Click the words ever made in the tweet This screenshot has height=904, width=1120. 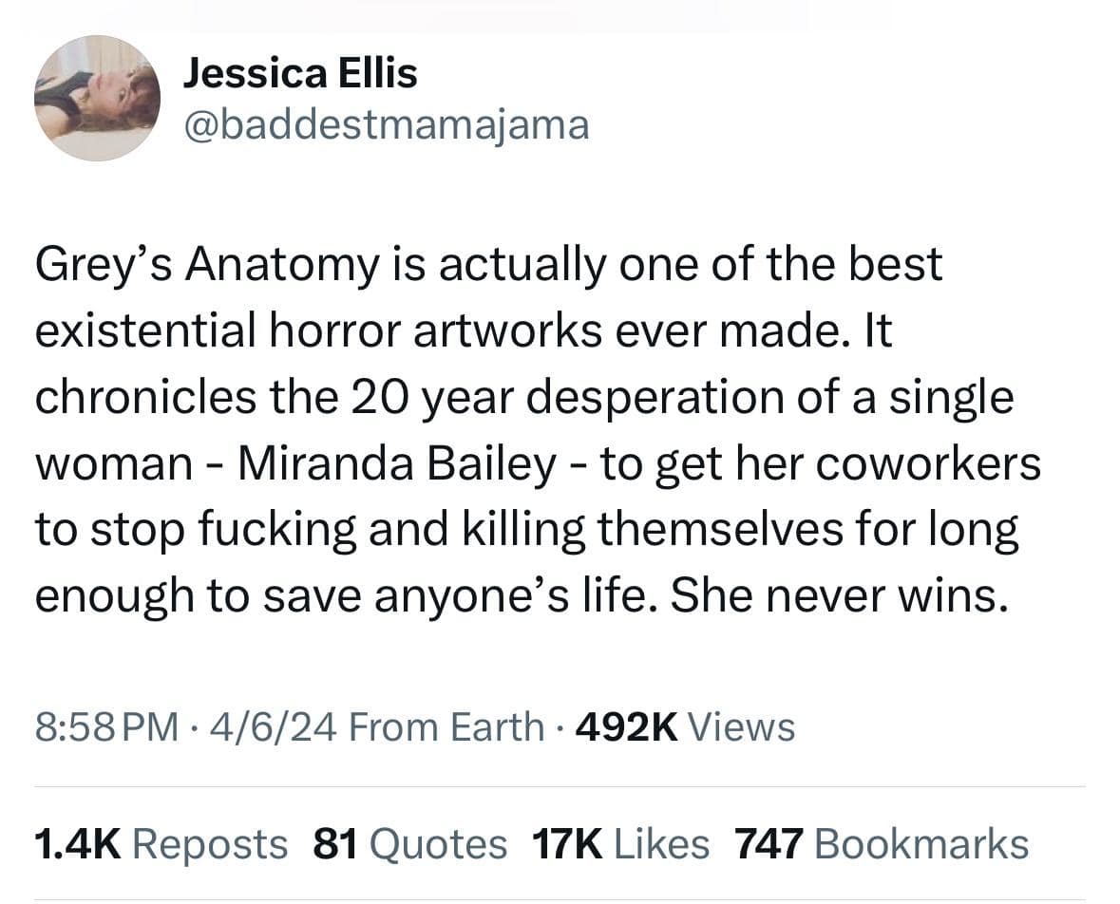tap(746, 331)
